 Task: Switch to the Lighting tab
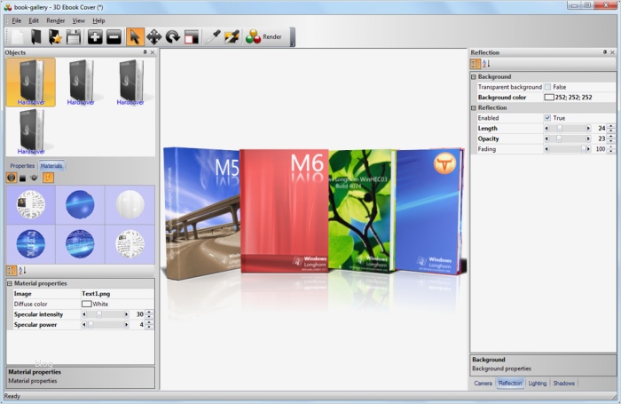point(538,383)
